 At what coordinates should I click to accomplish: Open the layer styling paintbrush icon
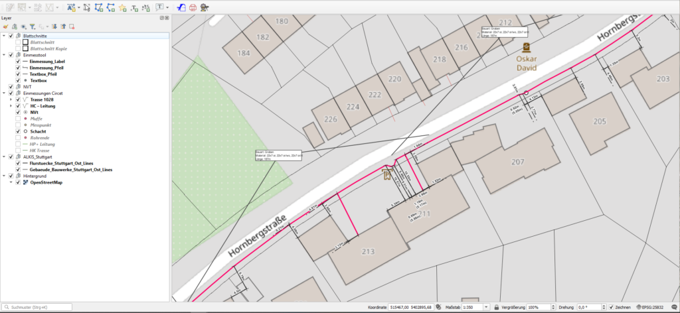click(5, 27)
